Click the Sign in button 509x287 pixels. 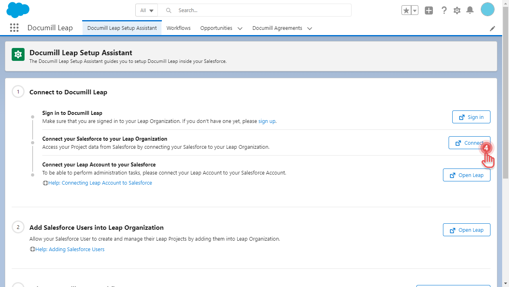(x=471, y=117)
